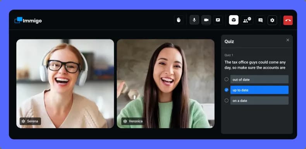Open settings with the gear icon
The height and width of the screenshot is (149, 306).
pyautogui.click(x=272, y=20)
